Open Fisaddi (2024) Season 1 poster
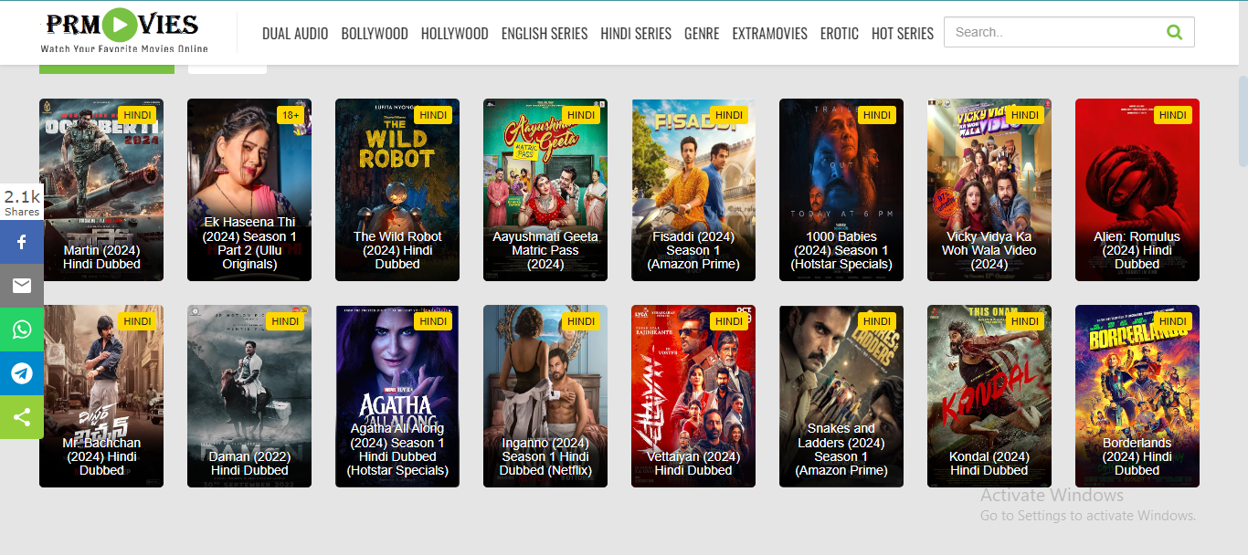 693,190
